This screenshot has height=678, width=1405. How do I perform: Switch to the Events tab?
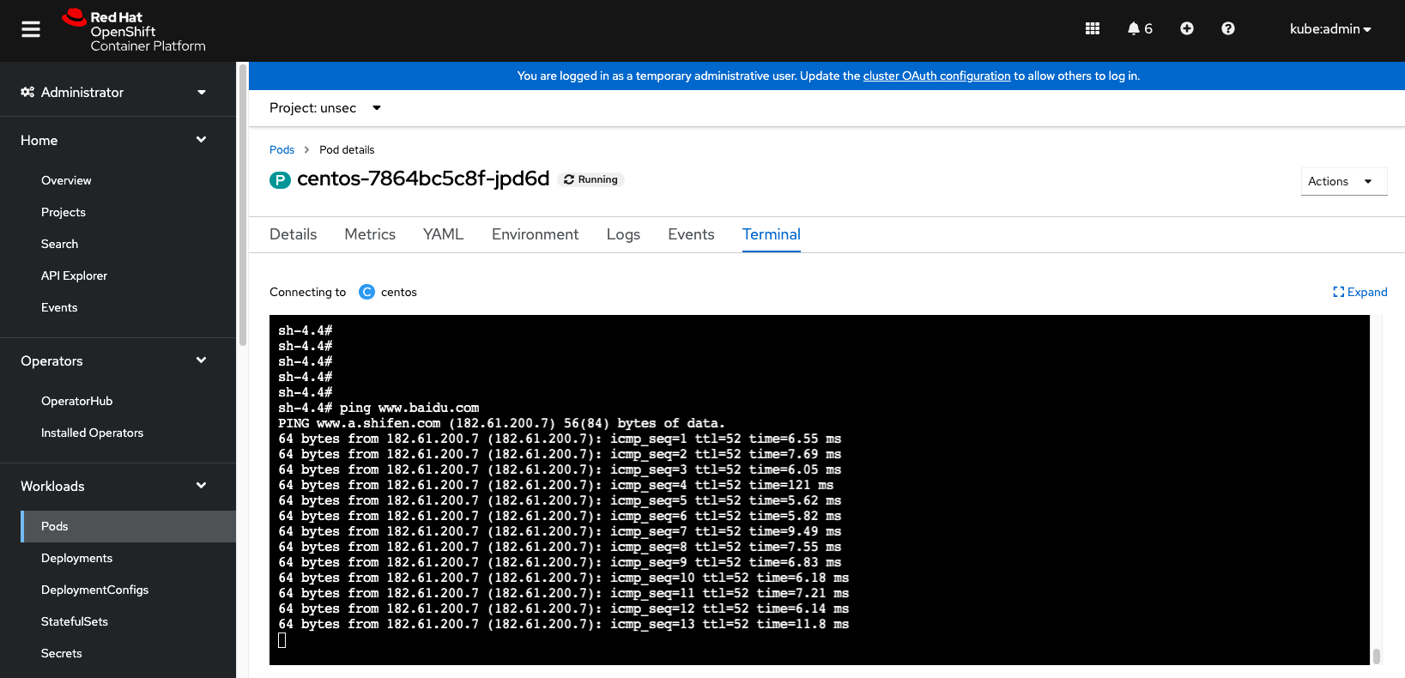click(691, 234)
